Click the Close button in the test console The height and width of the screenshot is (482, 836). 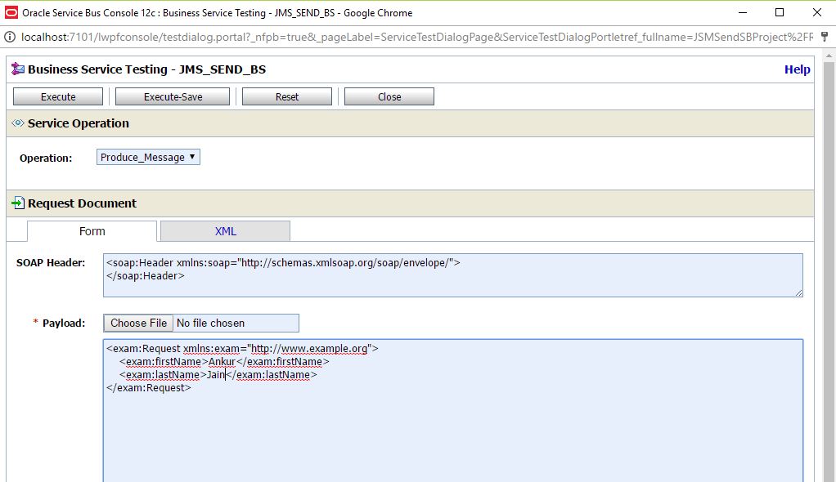click(389, 96)
